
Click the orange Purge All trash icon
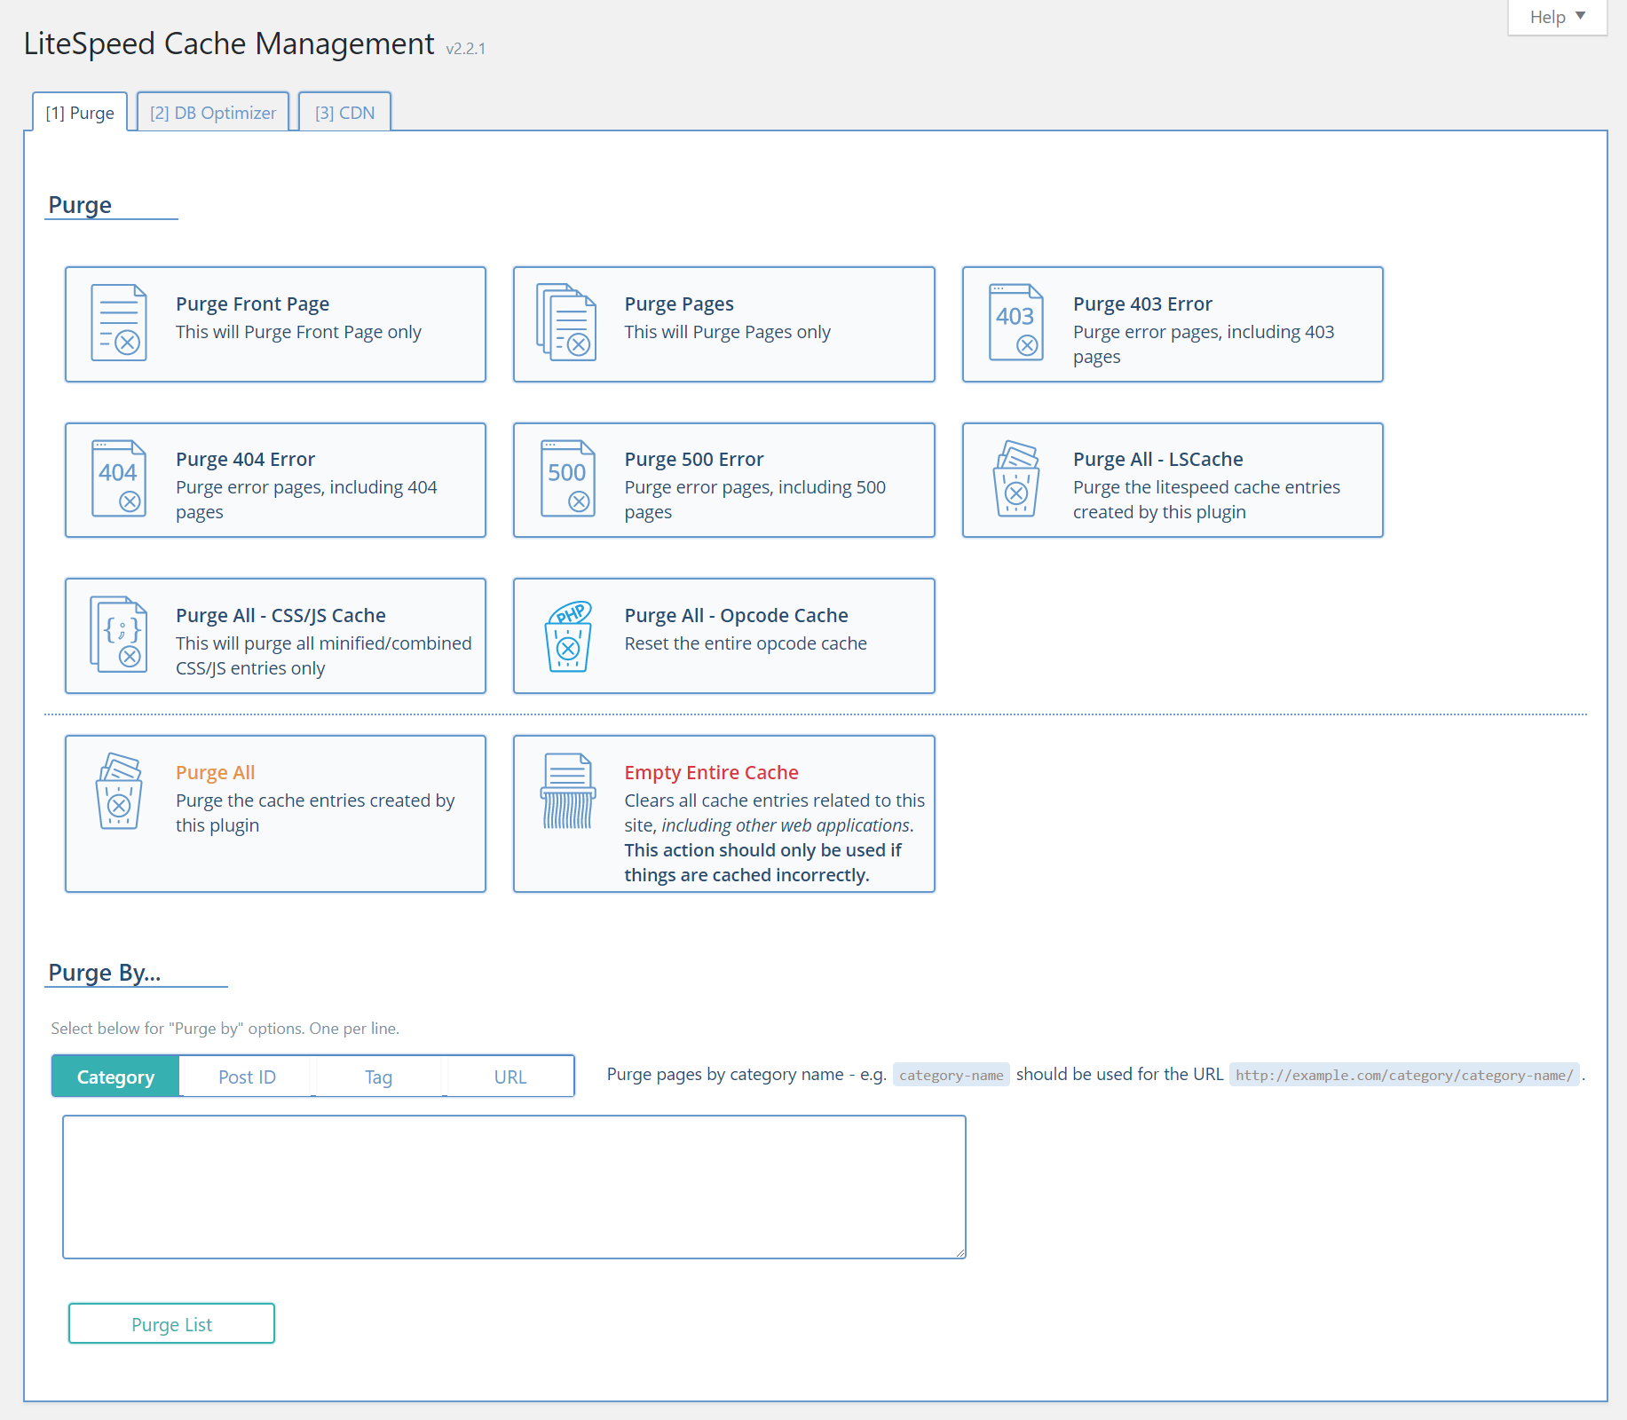click(119, 791)
